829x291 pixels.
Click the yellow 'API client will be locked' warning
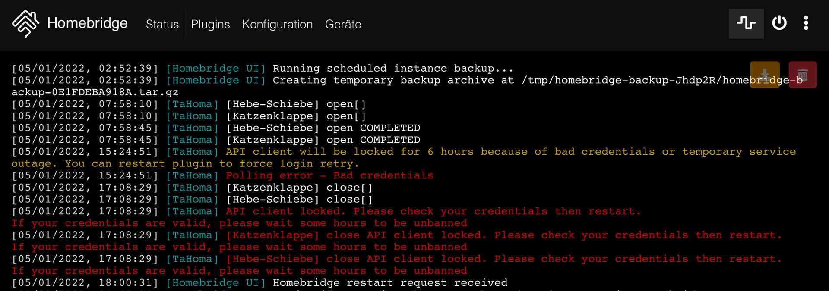click(x=510, y=152)
